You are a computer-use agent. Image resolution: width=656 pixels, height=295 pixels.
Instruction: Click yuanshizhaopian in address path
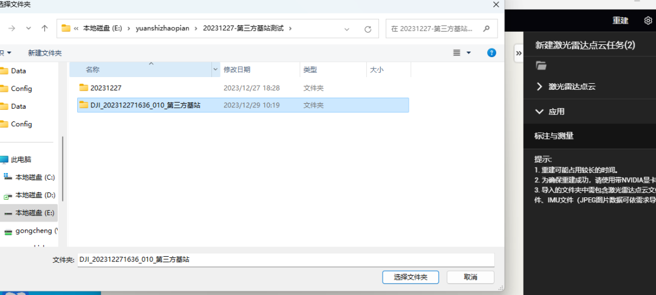coord(162,29)
